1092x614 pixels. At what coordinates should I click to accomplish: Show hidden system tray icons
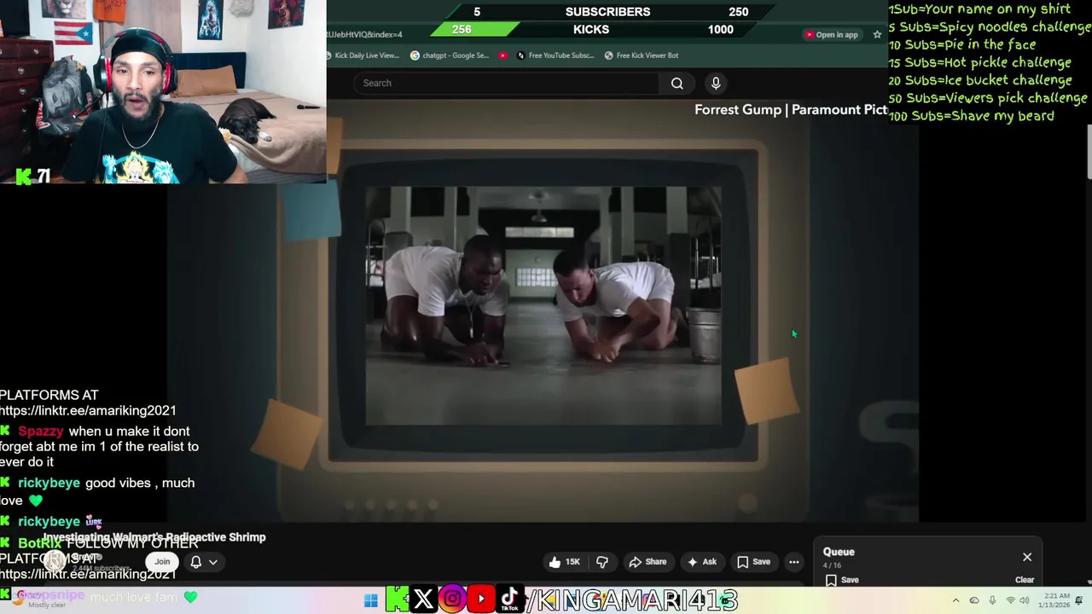955,600
